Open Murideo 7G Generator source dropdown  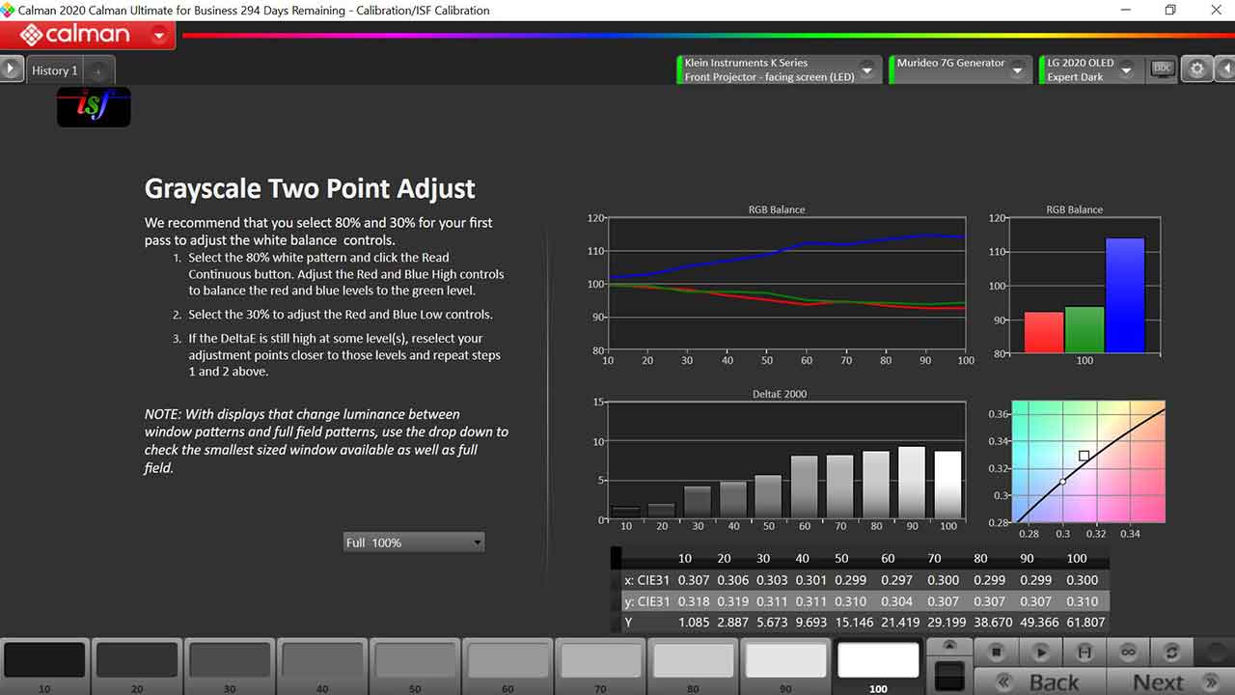[x=1016, y=69]
